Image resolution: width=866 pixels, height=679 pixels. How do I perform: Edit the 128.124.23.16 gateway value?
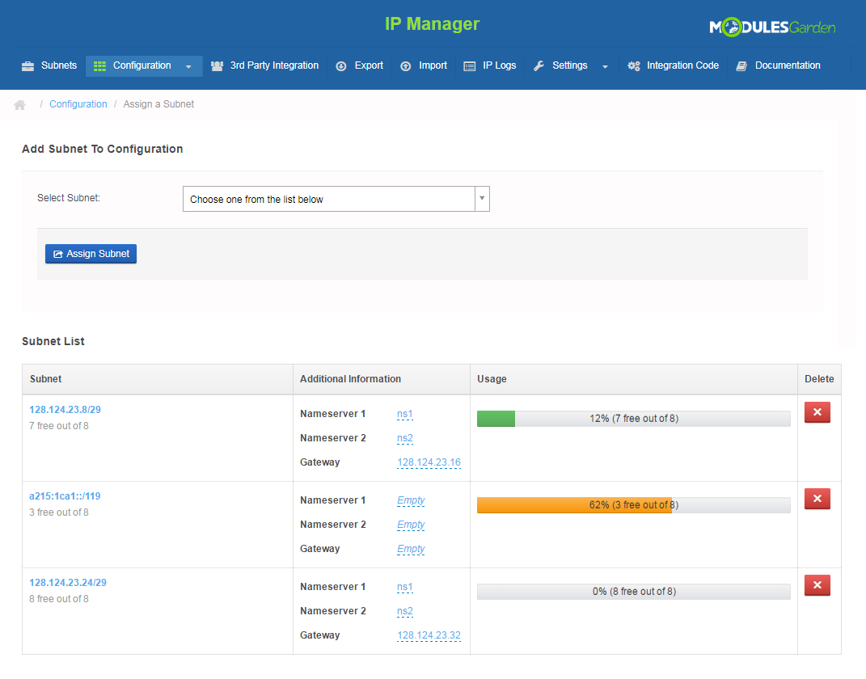click(x=429, y=462)
